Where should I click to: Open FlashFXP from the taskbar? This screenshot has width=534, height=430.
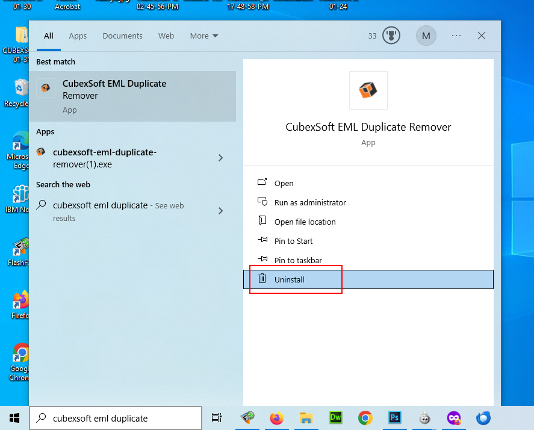pyautogui.click(x=247, y=418)
